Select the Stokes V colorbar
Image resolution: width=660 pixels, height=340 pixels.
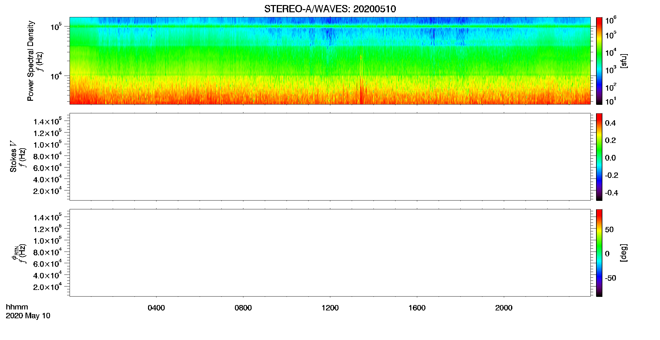599,157
